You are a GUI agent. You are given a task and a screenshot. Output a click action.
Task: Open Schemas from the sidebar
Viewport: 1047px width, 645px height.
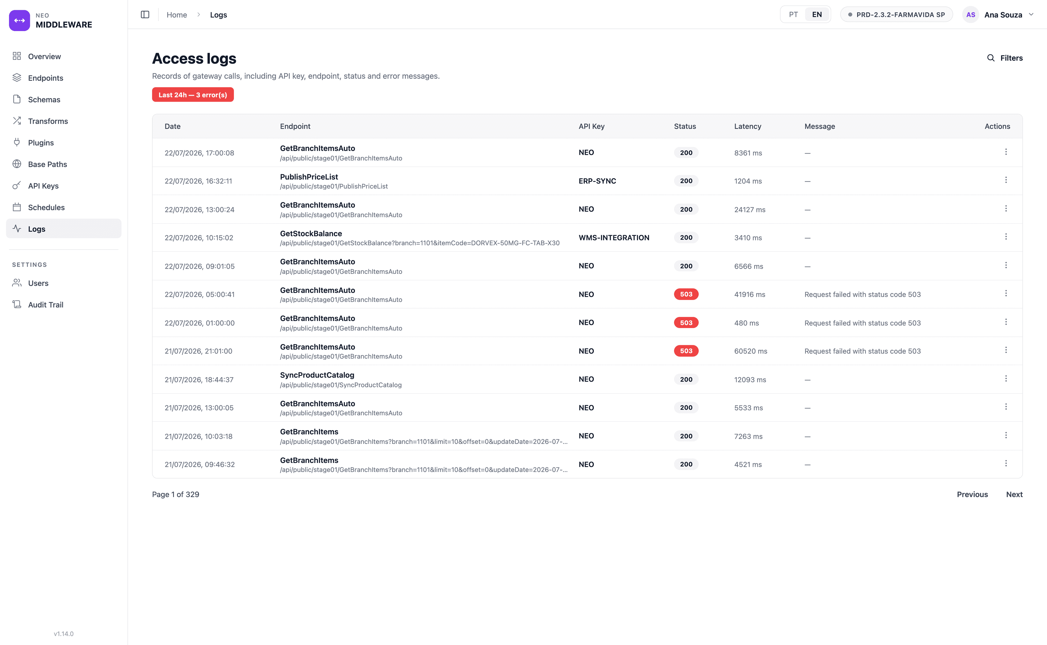coord(64,99)
